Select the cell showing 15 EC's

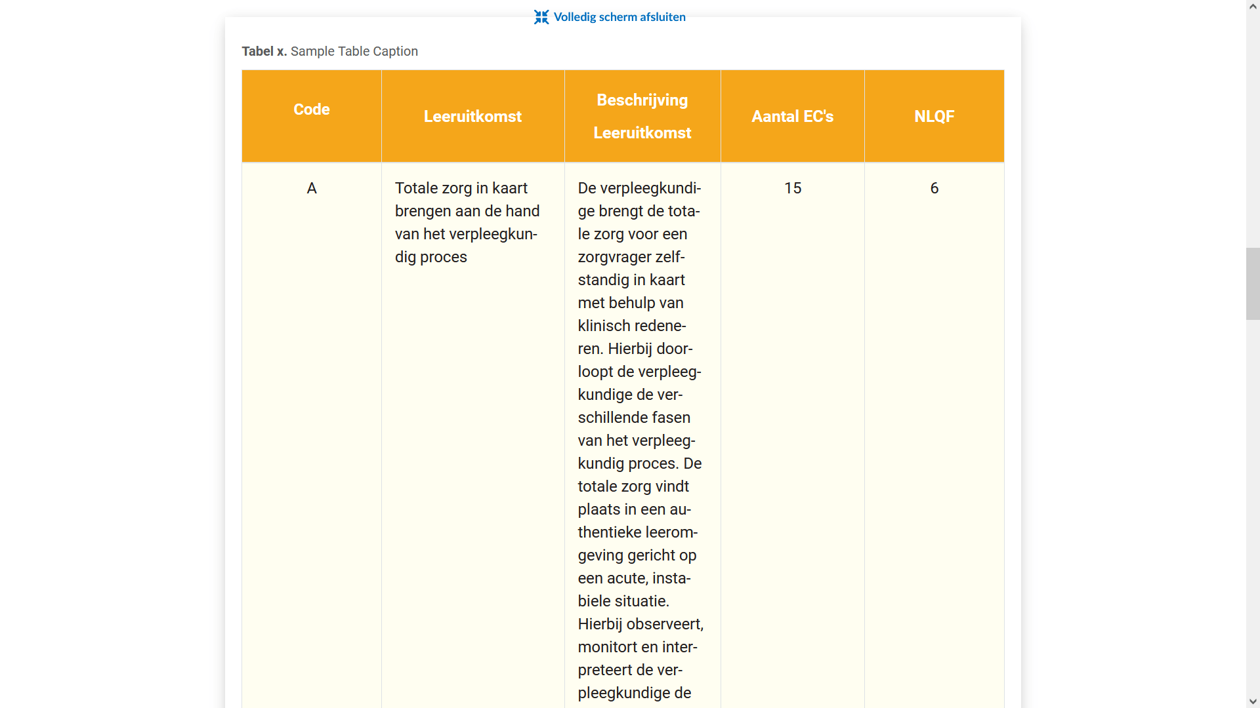pyautogui.click(x=792, y=188)
